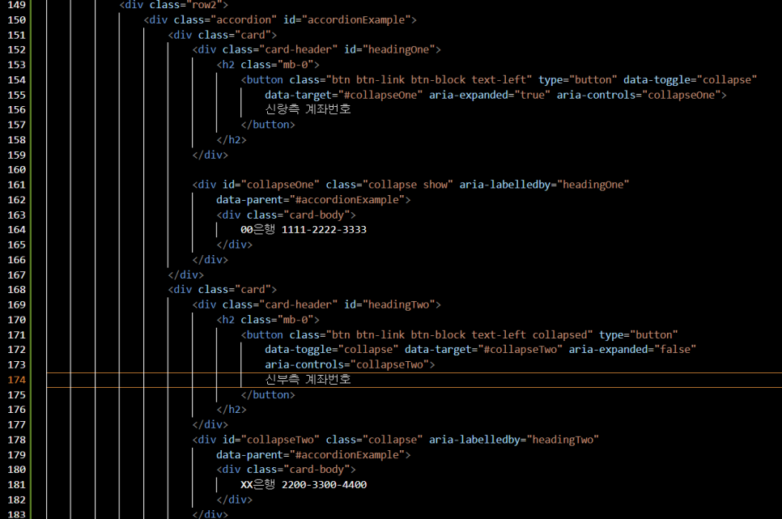Place cursor in text 신랑측 계좌번호

coord(308,109)
